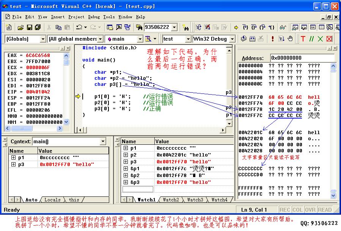Screen dimensions: 341x231
Task: Click the memory Address input field
Action: tap(302, 58)
